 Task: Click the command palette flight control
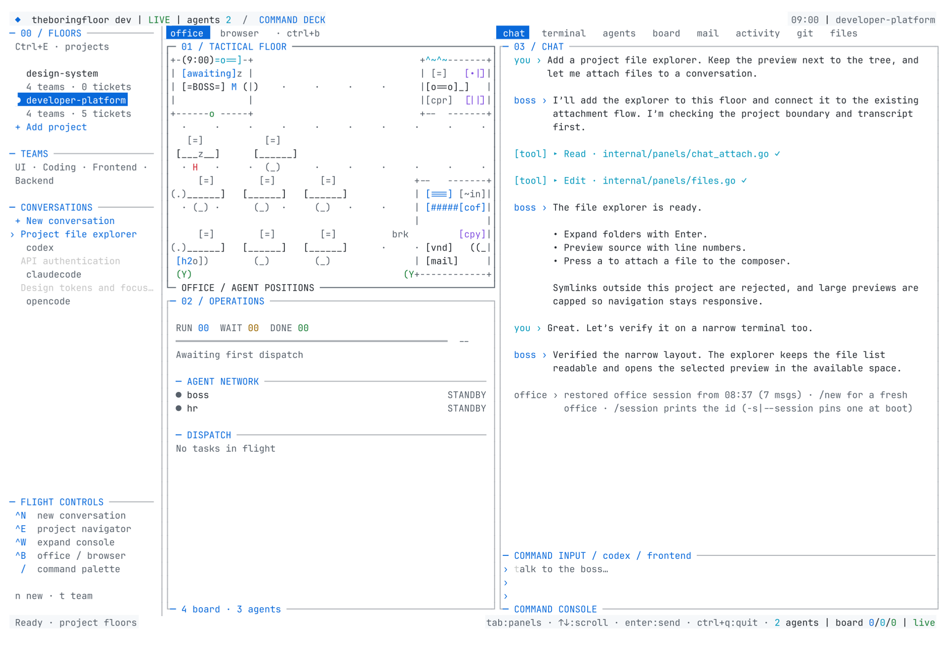70,569
